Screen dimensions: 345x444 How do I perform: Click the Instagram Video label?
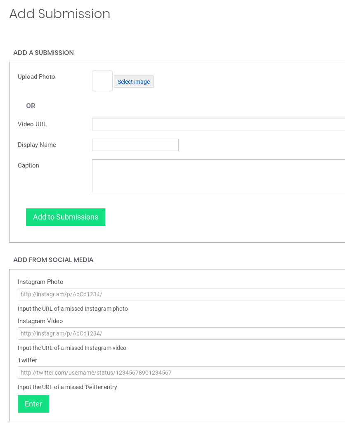pos(40,321)
